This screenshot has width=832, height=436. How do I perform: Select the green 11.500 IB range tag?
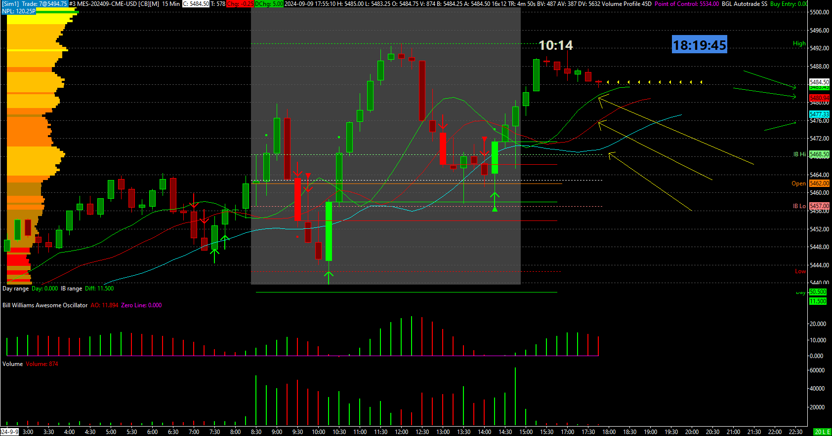tap(818, 301)
